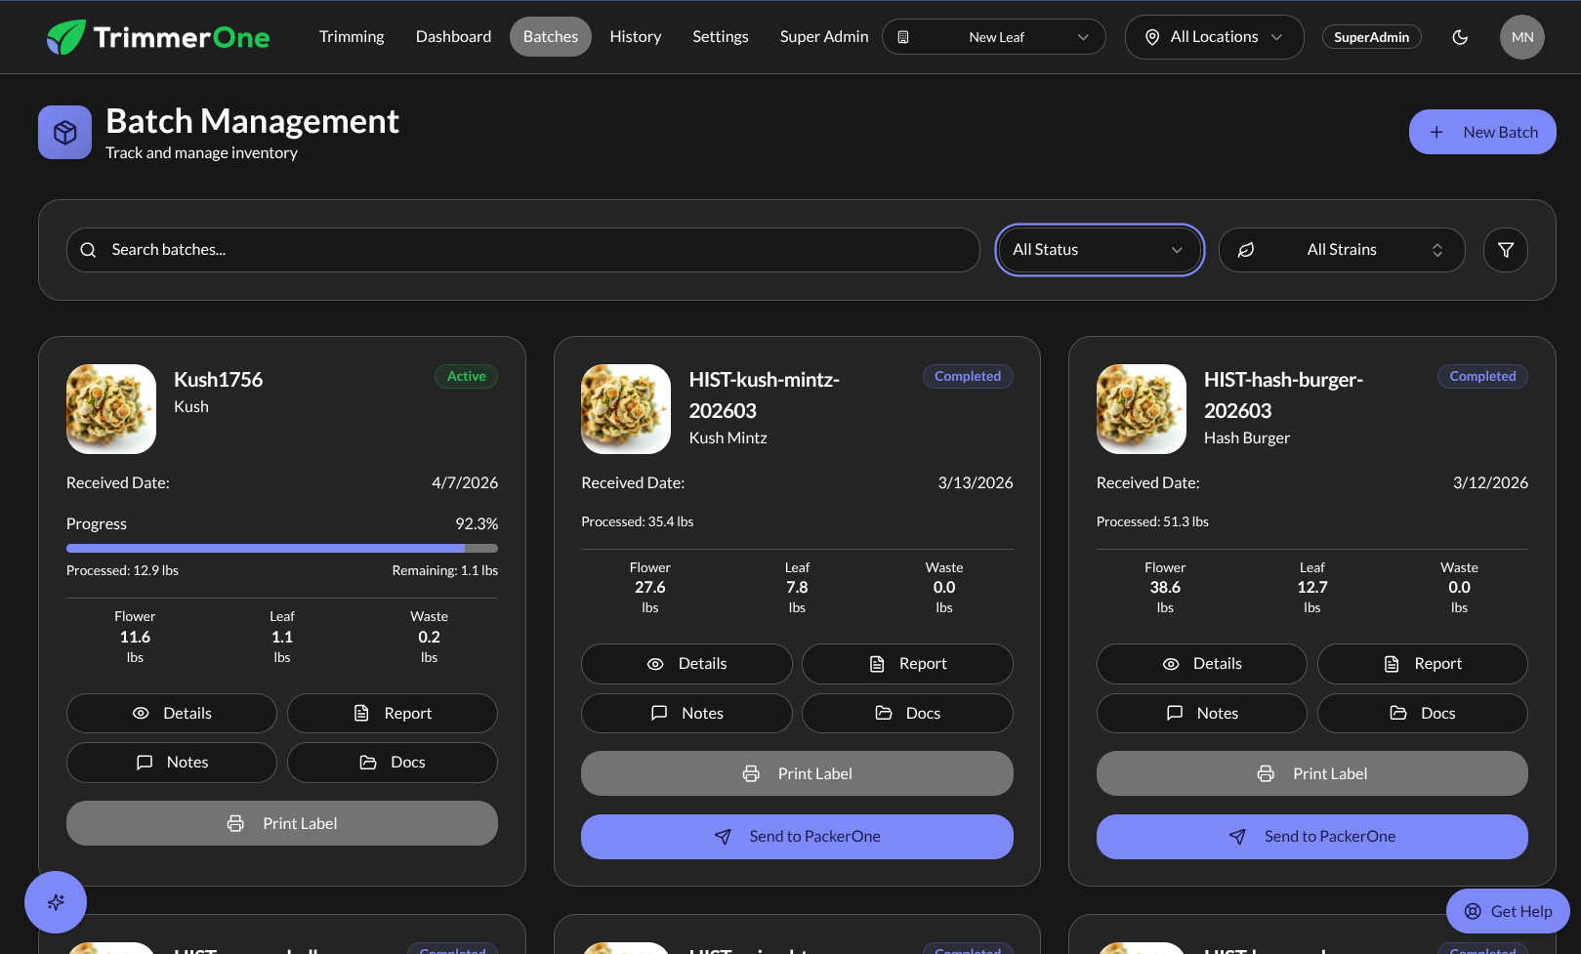Image resolution: width=1581 pixels, height=954 pixels.
Task: Send HIST-kush-mintz batch to PackerOne
Action: 797,836
